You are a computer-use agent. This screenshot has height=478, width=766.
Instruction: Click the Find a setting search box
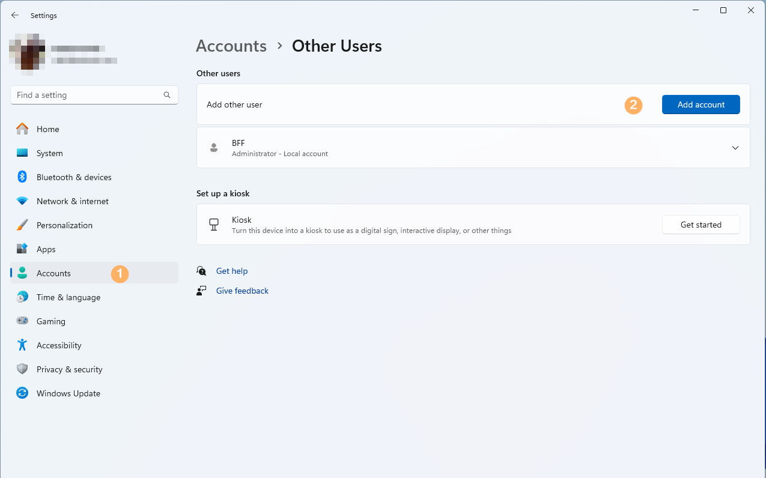[x=87, y=95]
